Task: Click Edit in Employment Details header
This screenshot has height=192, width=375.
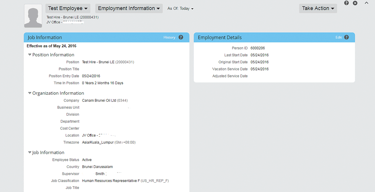Action: (339, 37)
